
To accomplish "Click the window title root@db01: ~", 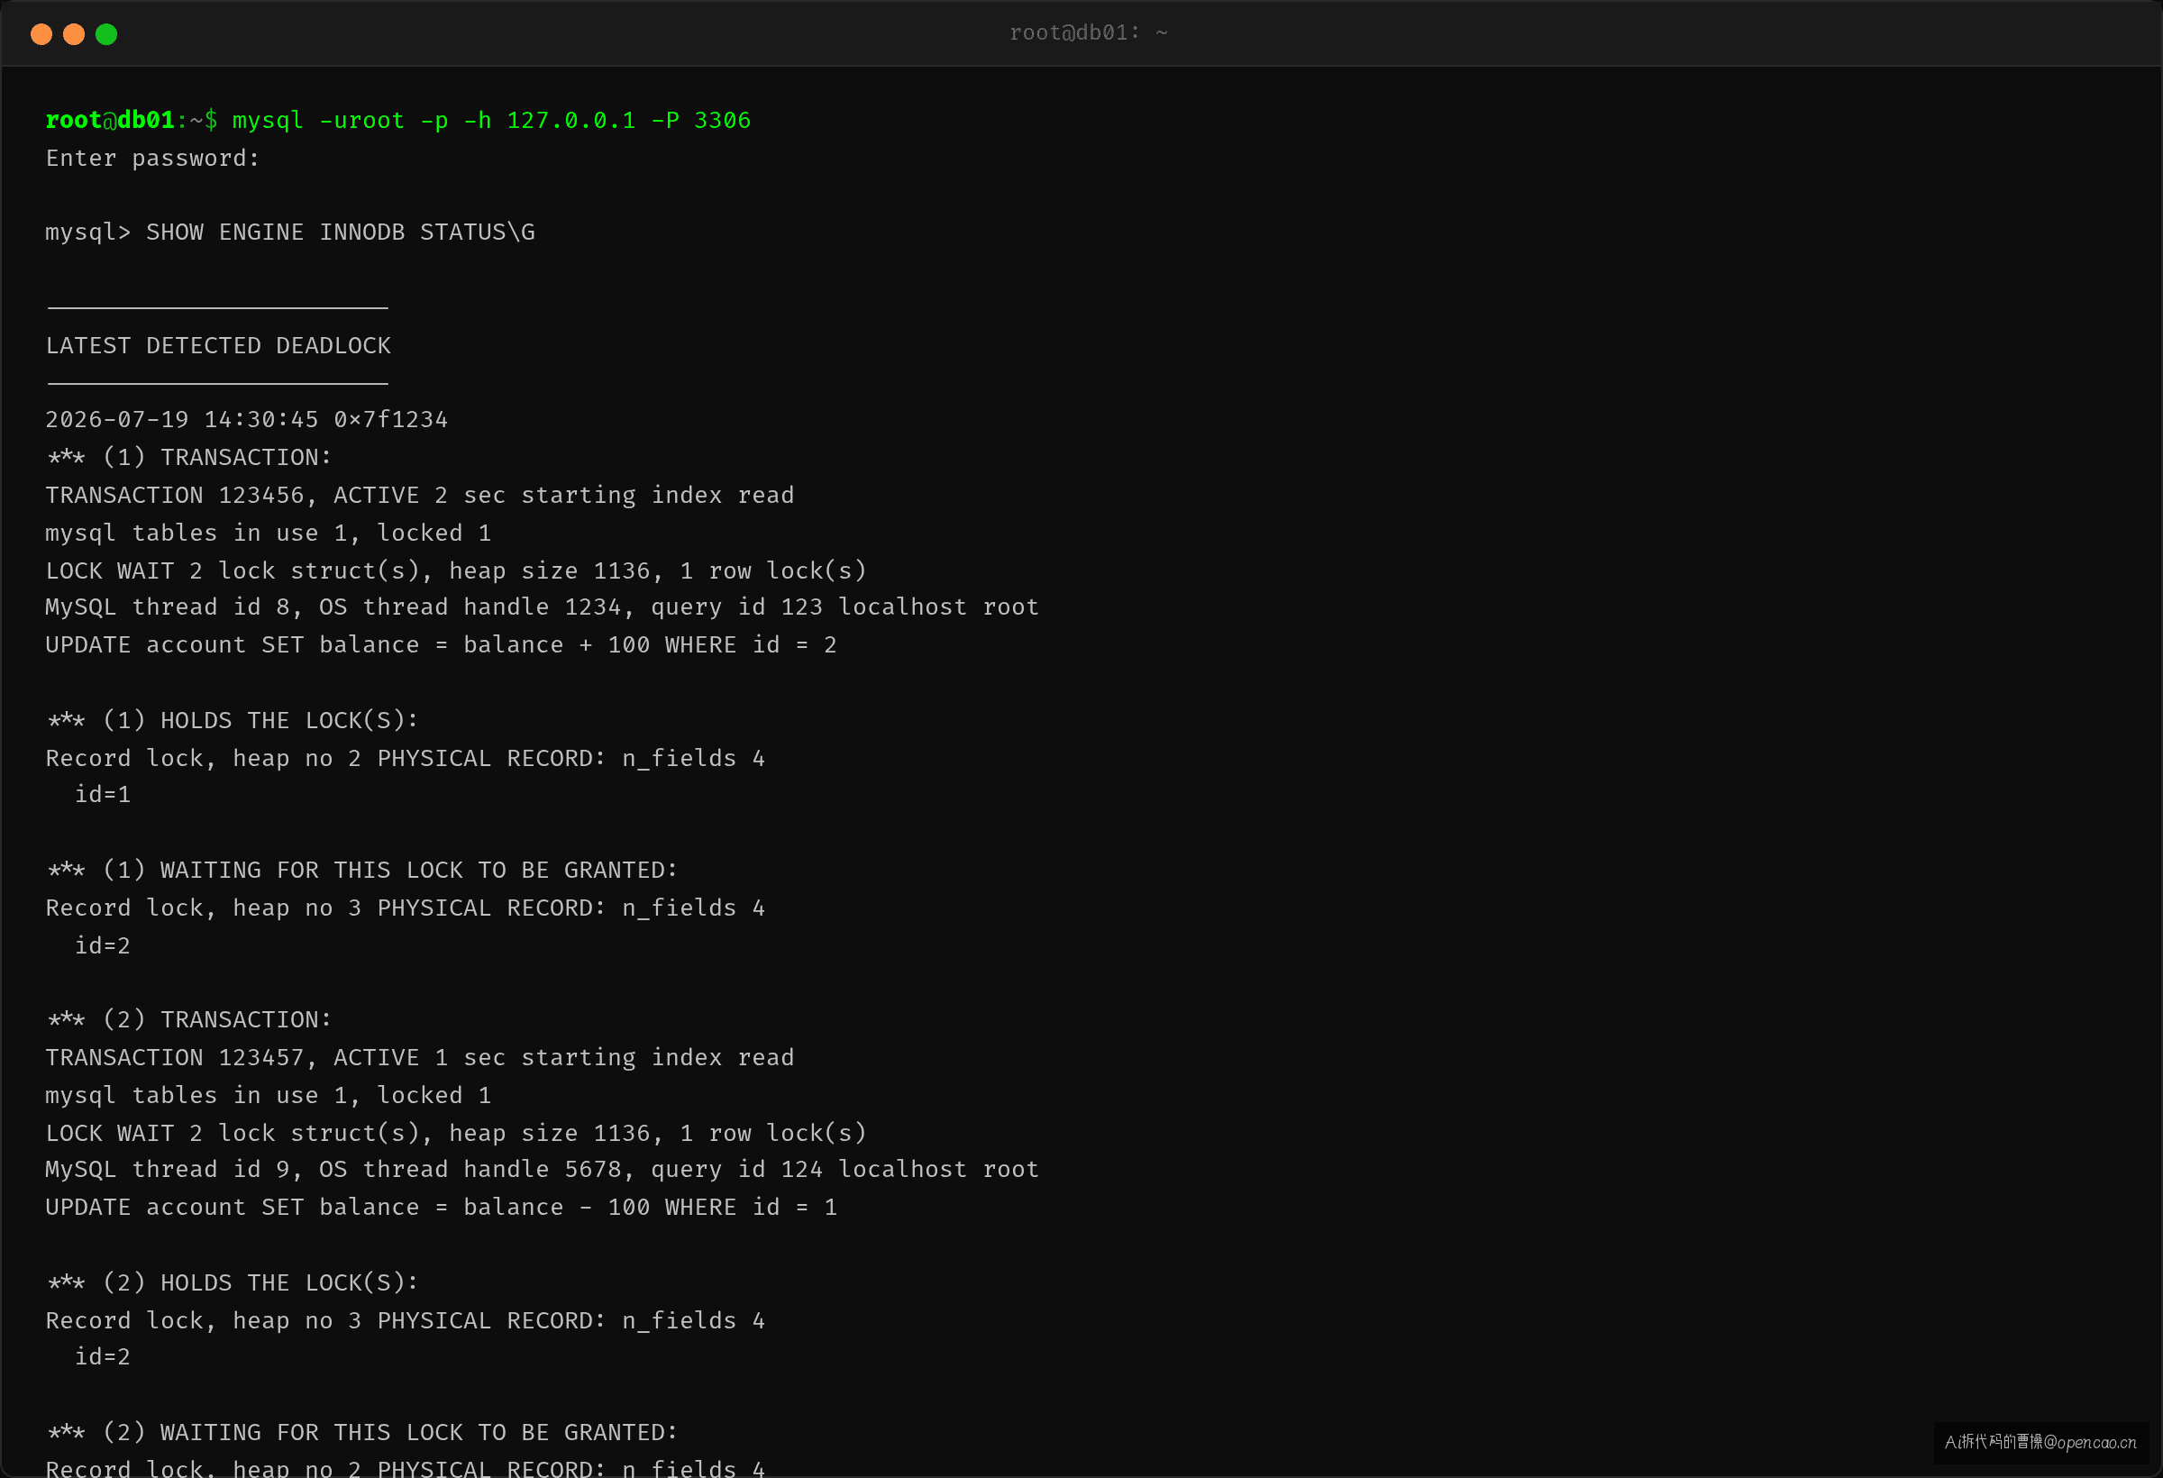I will [1088, 33].
